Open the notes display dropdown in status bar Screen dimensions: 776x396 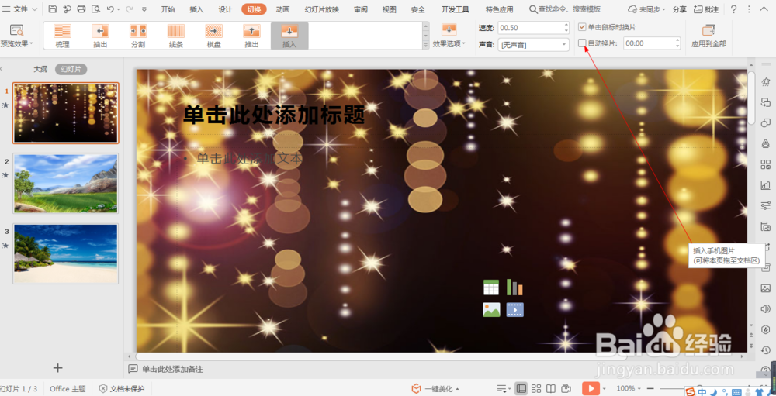coord(504,388)
